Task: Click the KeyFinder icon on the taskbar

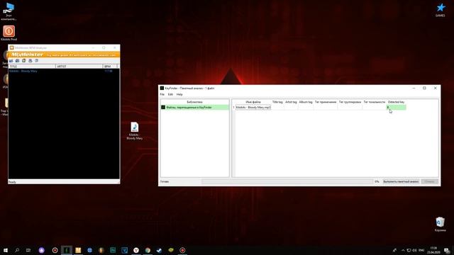Action: [x=67, y=250]
